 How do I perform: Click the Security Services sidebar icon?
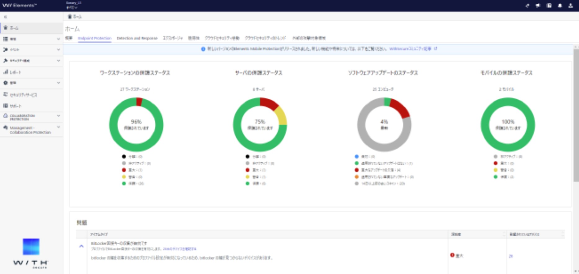pyautogui.click(x=5, y=95)
